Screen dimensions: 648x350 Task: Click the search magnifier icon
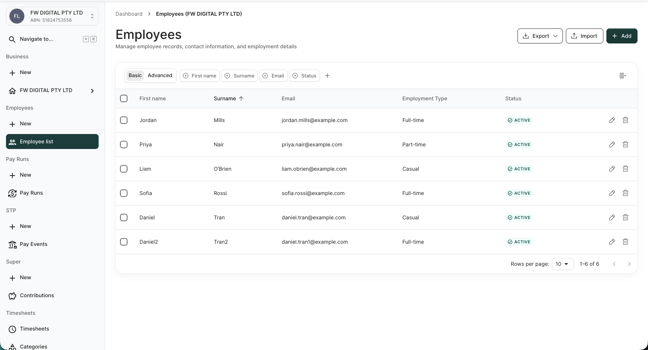coord(12,39)
